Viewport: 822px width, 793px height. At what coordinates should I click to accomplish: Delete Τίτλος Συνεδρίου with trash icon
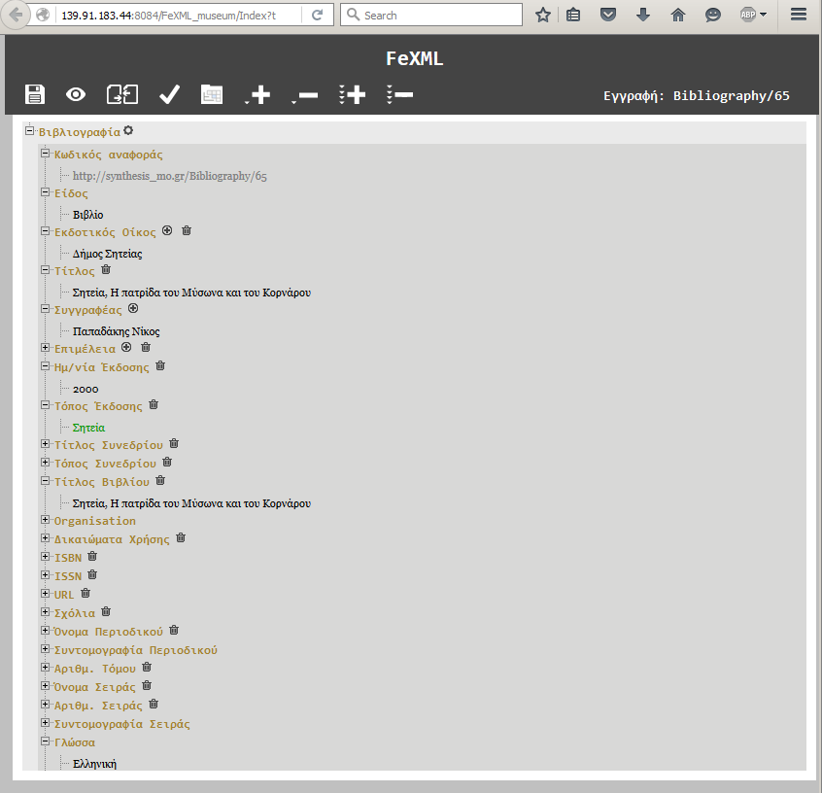point(174,443)
